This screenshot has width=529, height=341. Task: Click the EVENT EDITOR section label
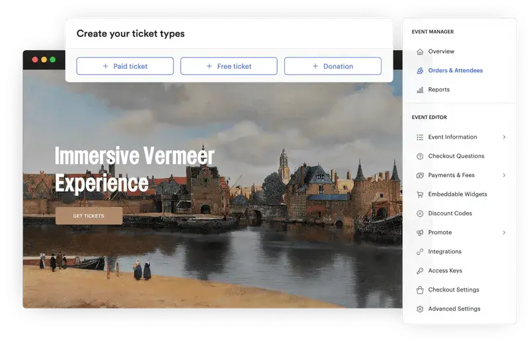(429, 118)
